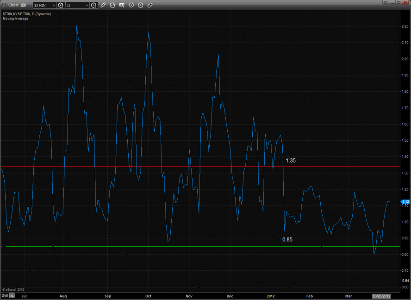This screenshot has width=411, height=300.
Task: Click the circular refresh study icon
Action: pos(112,5)
